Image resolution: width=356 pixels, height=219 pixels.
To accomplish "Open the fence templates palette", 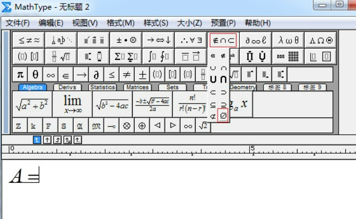I will pos(28,56).
